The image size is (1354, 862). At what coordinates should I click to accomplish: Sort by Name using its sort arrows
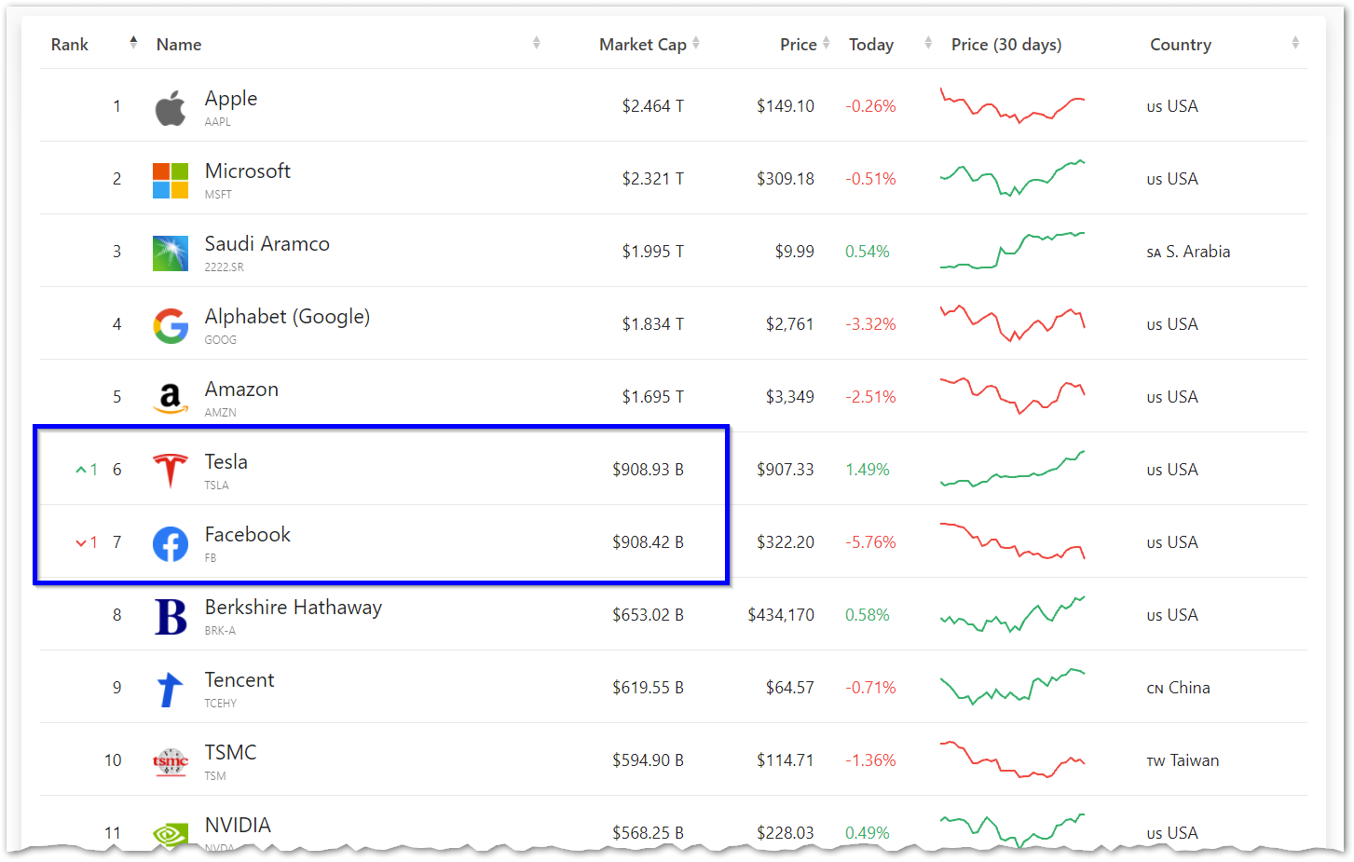pos(536,43)
